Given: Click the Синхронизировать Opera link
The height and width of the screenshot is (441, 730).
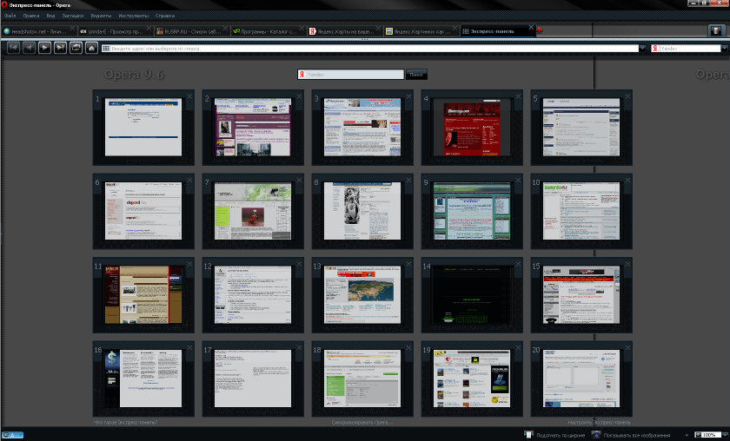Looking at the screenshot, I should [362, 423].
